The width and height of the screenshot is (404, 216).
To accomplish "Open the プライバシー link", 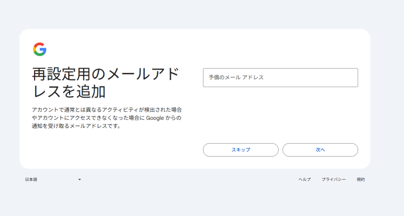I will tap(334, 179).
